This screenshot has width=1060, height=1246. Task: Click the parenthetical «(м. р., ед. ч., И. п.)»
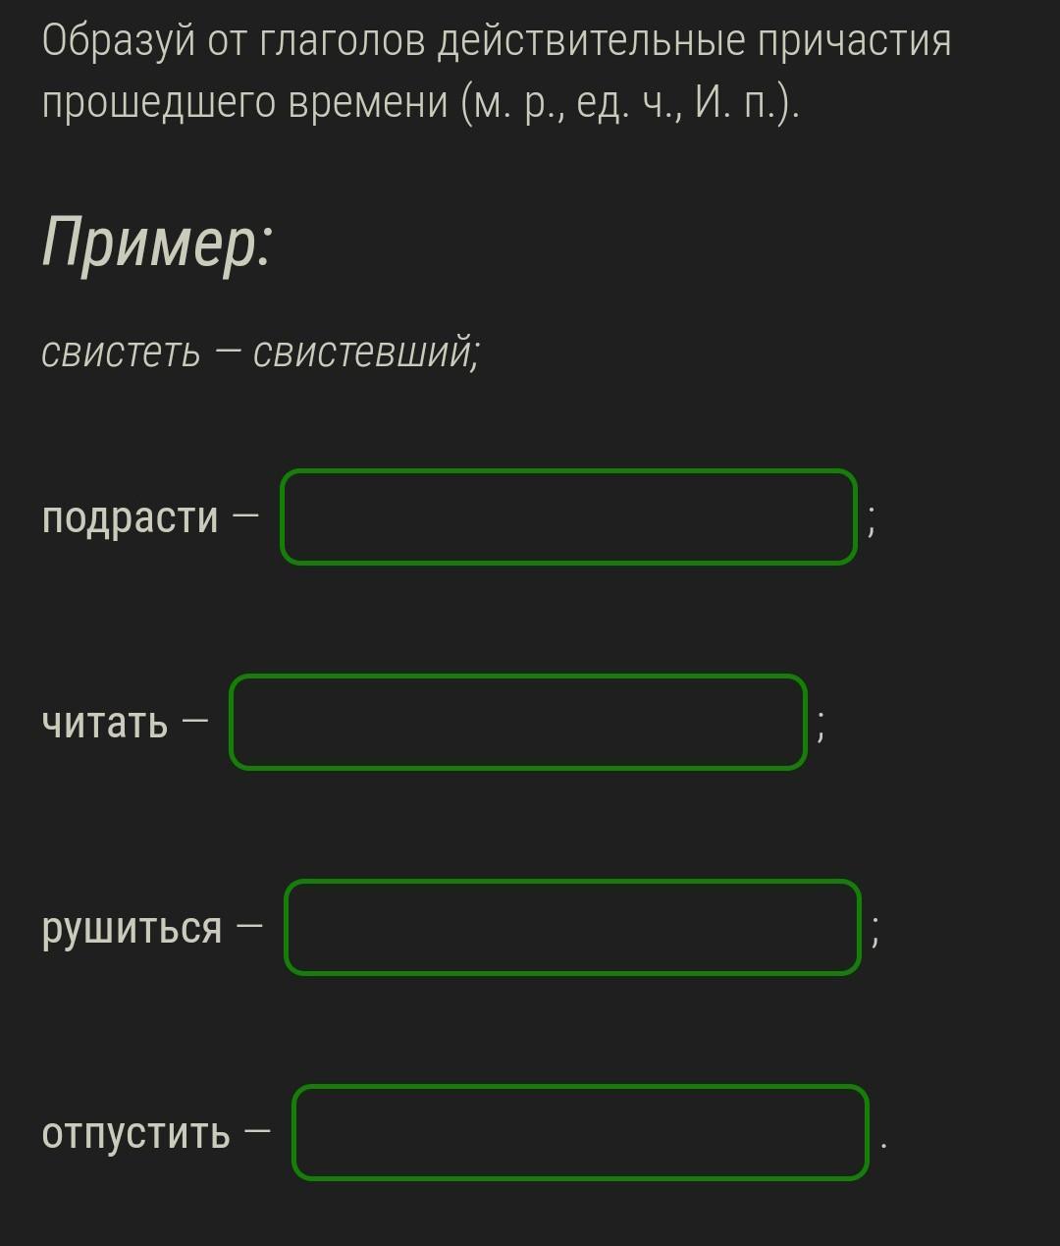[630, 101]
